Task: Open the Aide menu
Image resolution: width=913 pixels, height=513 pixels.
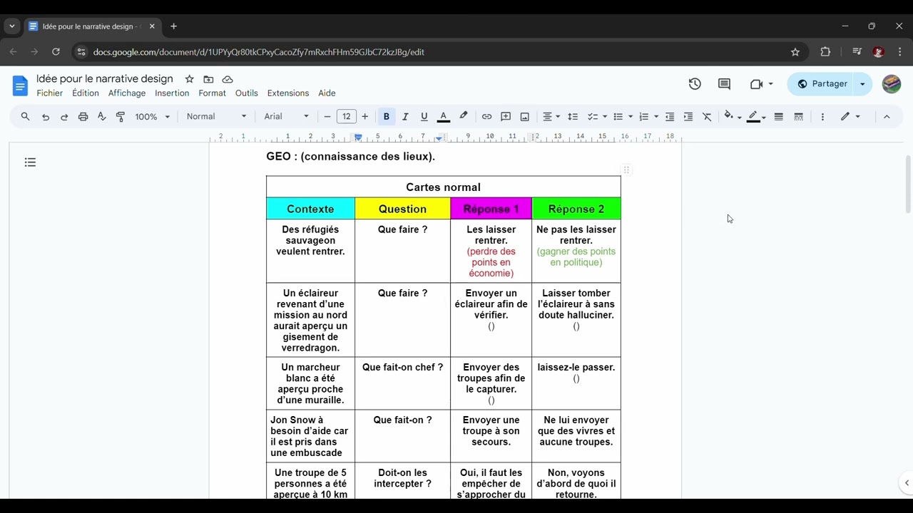Action: point(327,93)
